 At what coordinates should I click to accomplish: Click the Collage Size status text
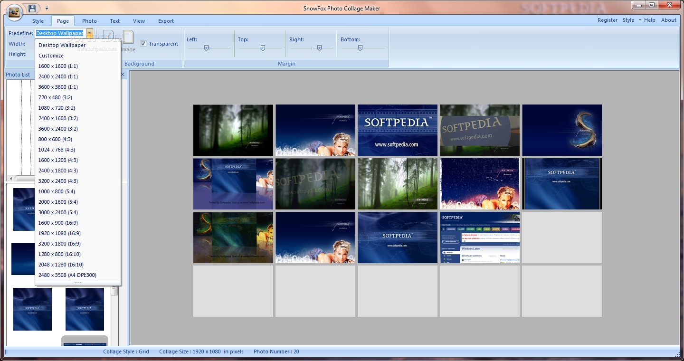201,351
